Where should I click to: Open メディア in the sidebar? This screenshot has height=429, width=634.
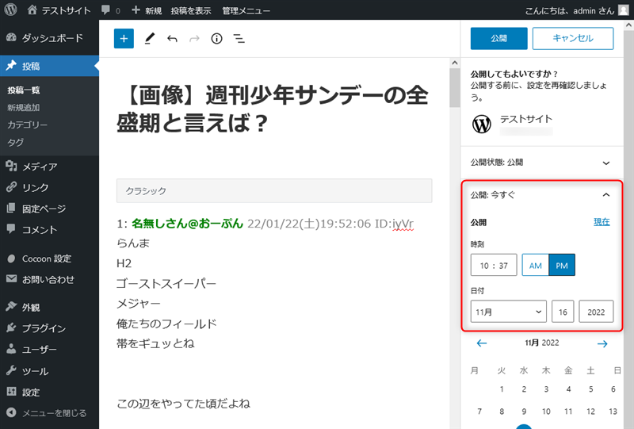point(49,167)
